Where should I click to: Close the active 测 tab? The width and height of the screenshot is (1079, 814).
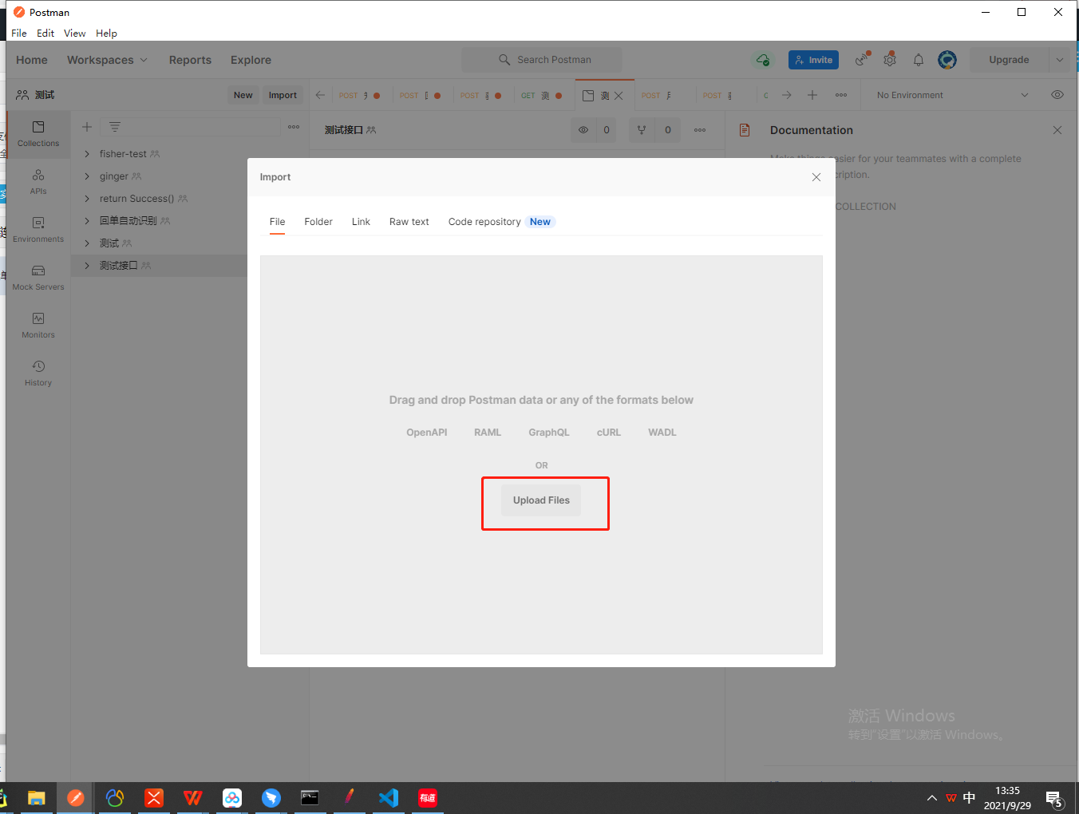click(x=619, y=96)
